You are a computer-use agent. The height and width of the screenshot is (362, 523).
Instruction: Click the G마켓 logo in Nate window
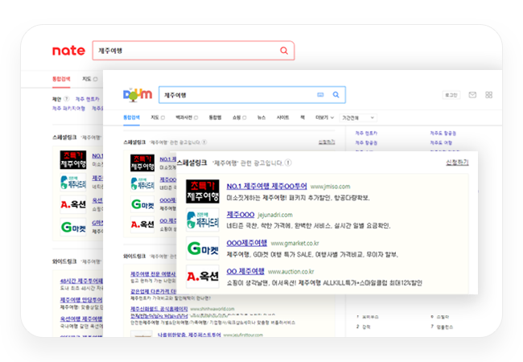[x=73, y=227]
